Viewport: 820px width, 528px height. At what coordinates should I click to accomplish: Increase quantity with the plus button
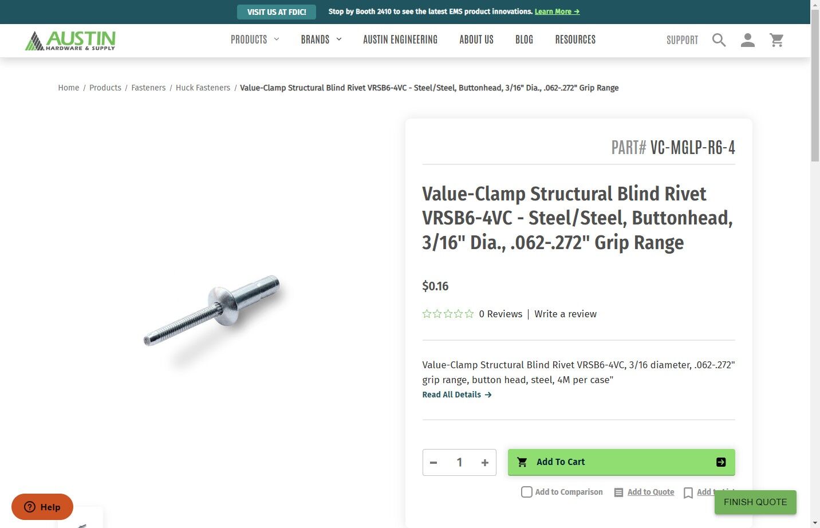484,463
